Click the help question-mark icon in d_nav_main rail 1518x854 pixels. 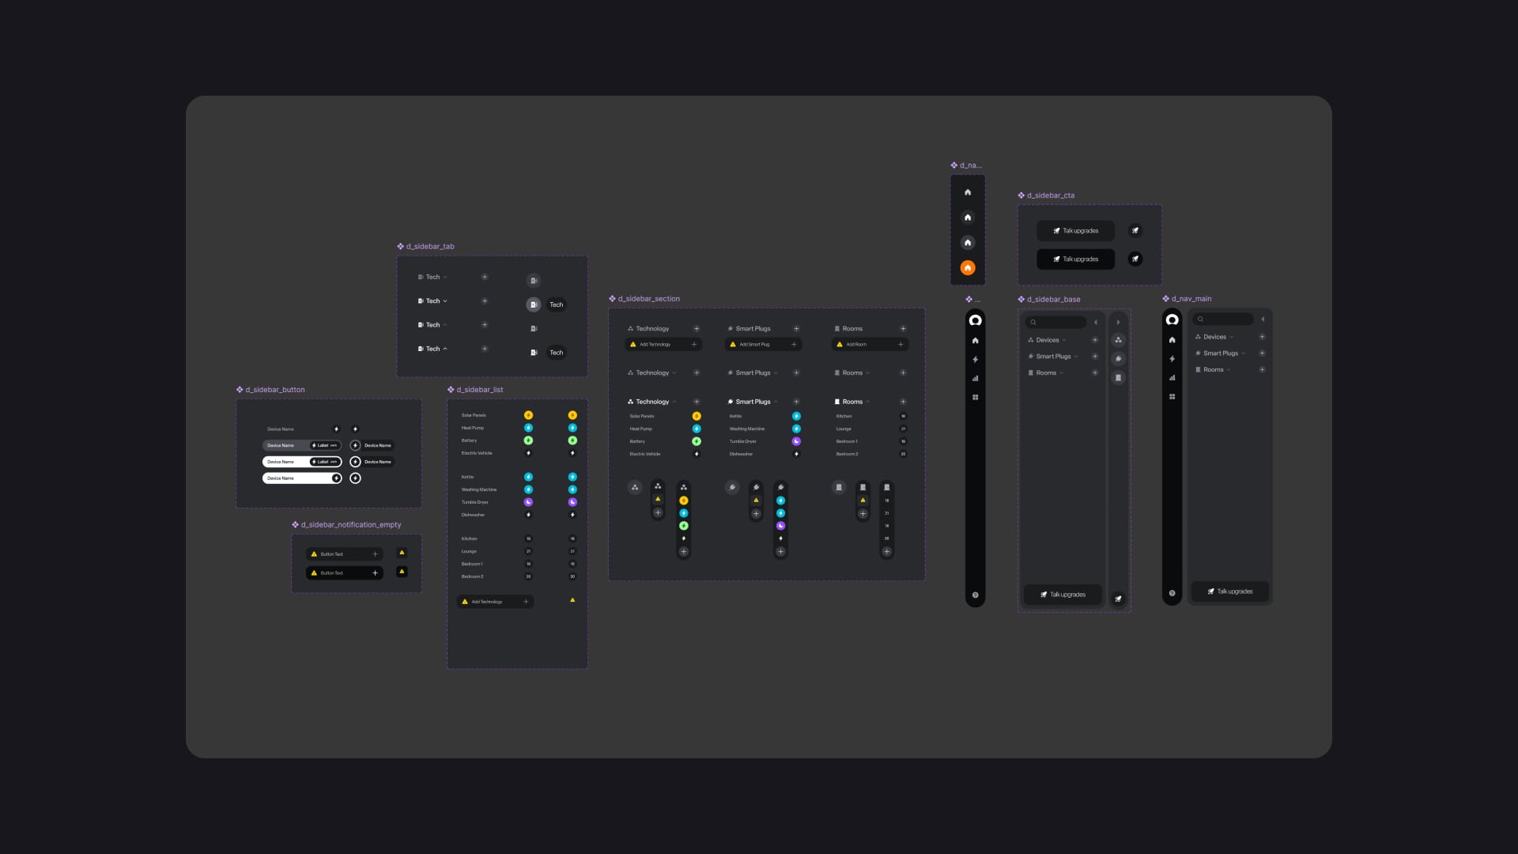pos(1172,593)
